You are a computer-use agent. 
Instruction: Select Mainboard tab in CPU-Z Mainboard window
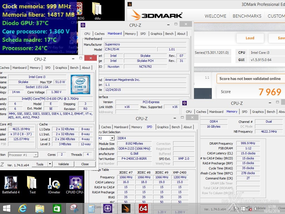(x=115, y=33)
